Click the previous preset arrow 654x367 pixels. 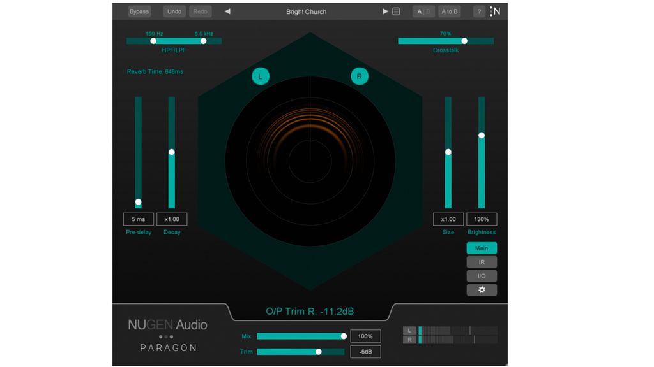tap(227, 11)
